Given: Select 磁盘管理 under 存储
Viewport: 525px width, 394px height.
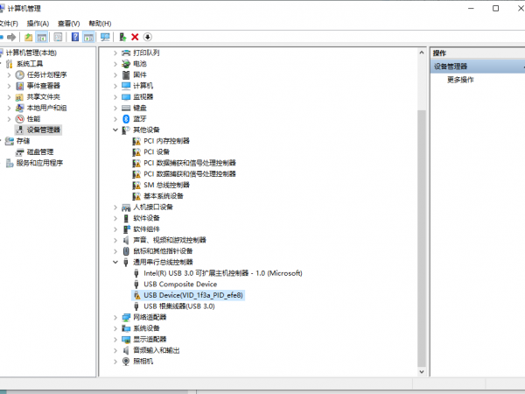Looking at the screenshot, I should point(40,151).
